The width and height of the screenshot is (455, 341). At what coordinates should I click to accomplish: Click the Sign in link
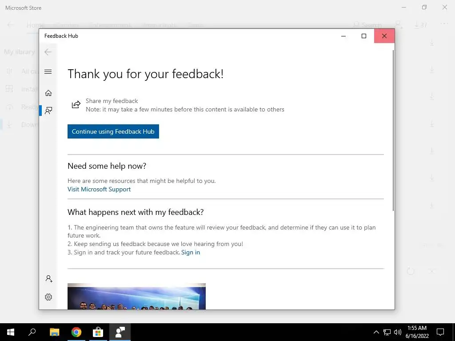pos(191,252)
